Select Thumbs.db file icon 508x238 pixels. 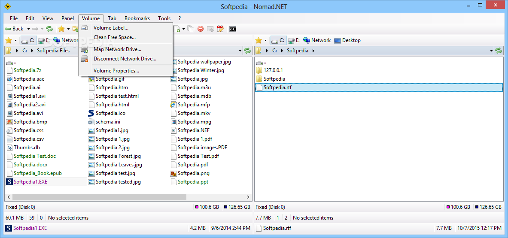click(9, 148)
